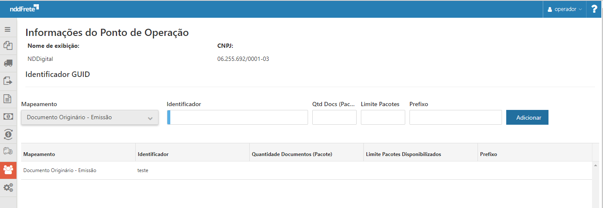Image resolution: width=603 pixels, height=208 pixels.
Task: Click the Prefixo input field
Action: (456, 118)
